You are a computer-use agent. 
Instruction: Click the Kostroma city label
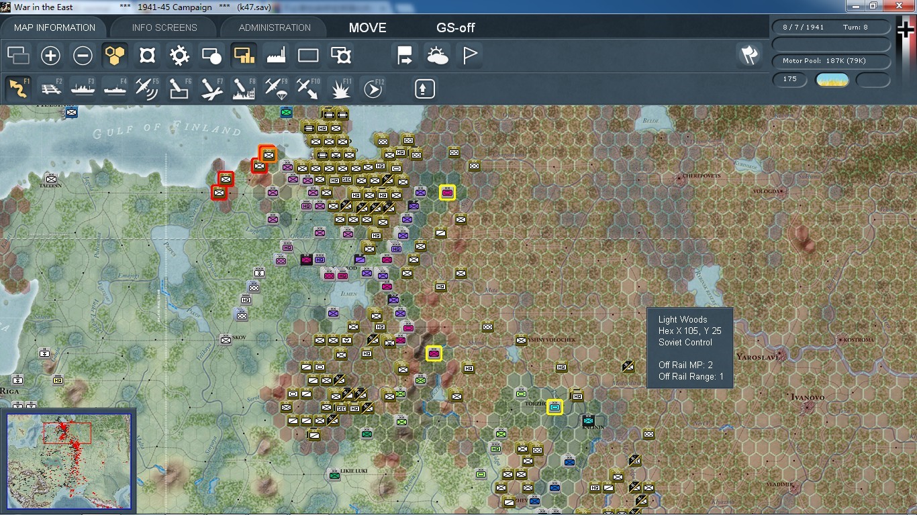[859, 340]
